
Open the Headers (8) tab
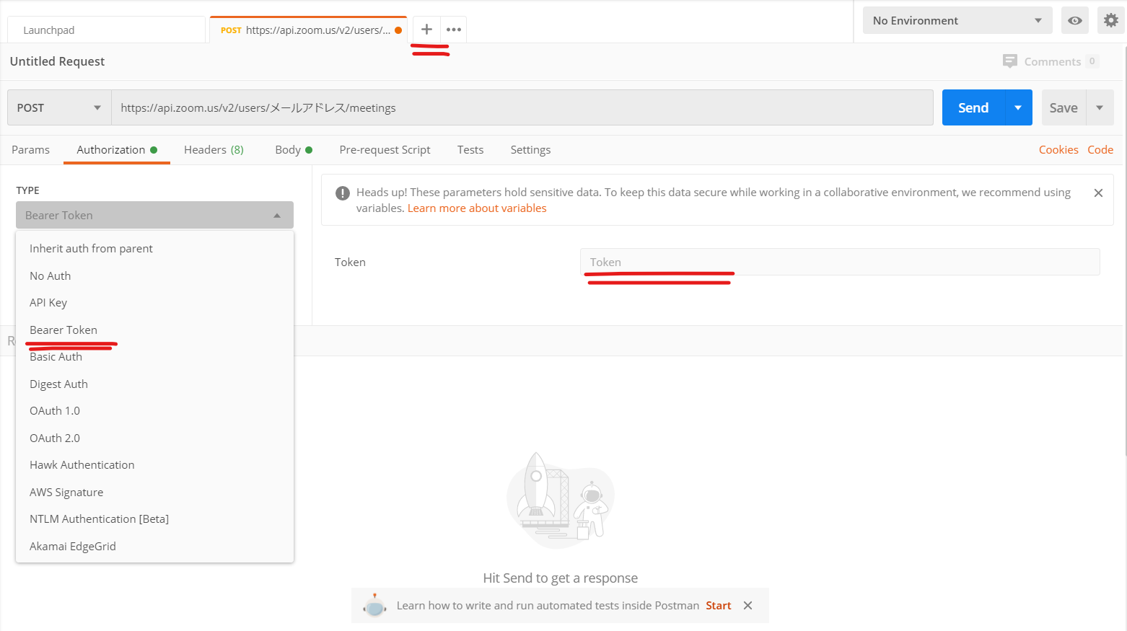pyautogui.click(x=214, y=149)
